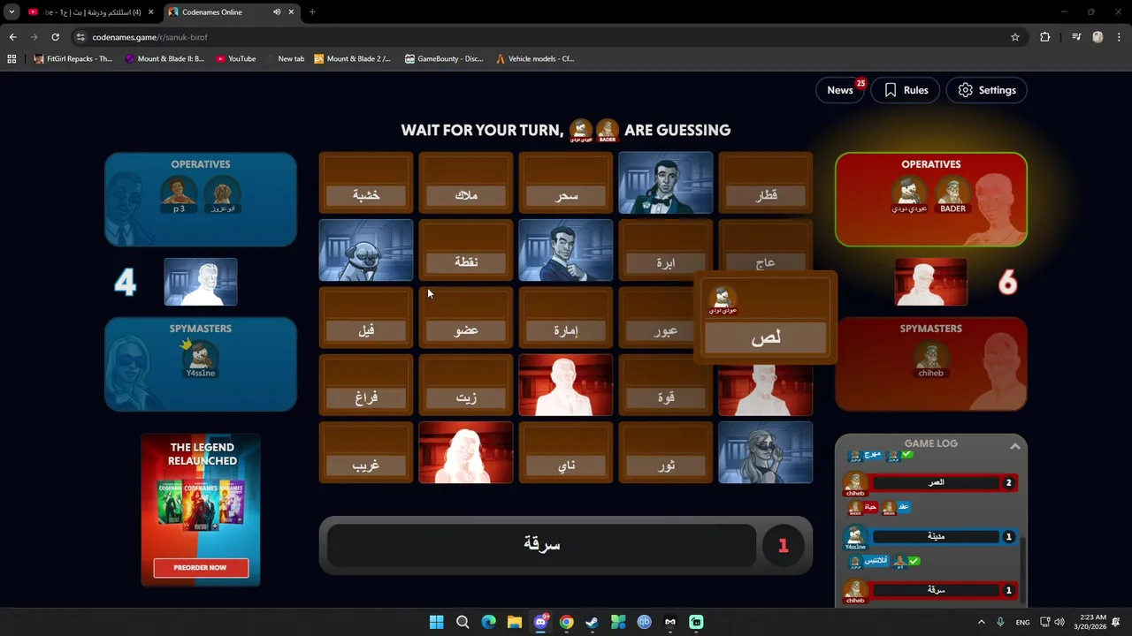Image resolution: width=1132 pixels, height=636 pixels.
Task: Click chiheb avatar in red spymasters
Action: coord(930,359)
